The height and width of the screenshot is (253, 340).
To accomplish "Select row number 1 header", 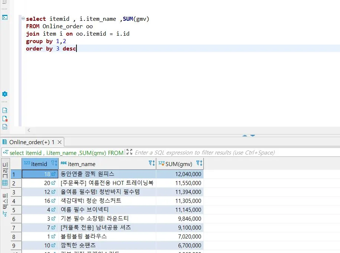I will pyautogui.click(x=16, y=174).
